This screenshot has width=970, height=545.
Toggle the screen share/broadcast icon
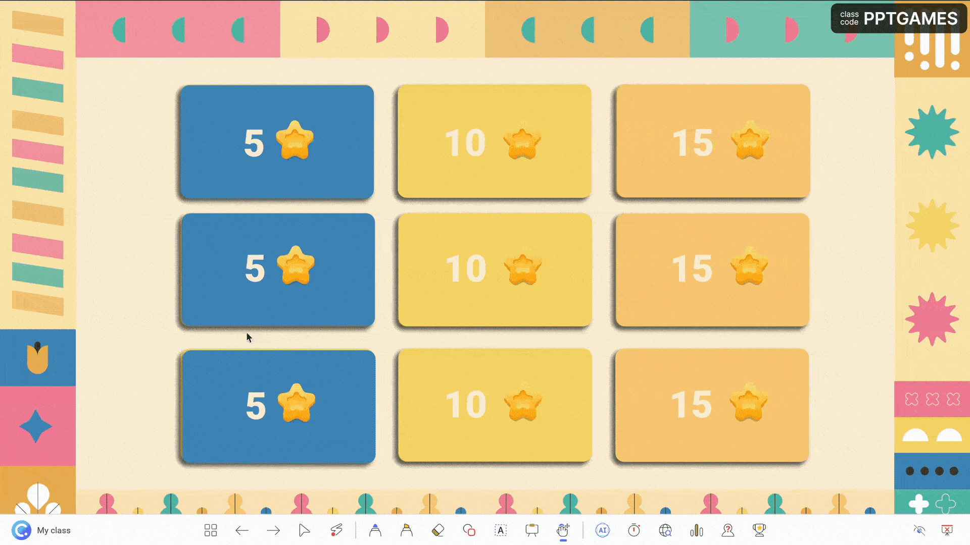918,530
